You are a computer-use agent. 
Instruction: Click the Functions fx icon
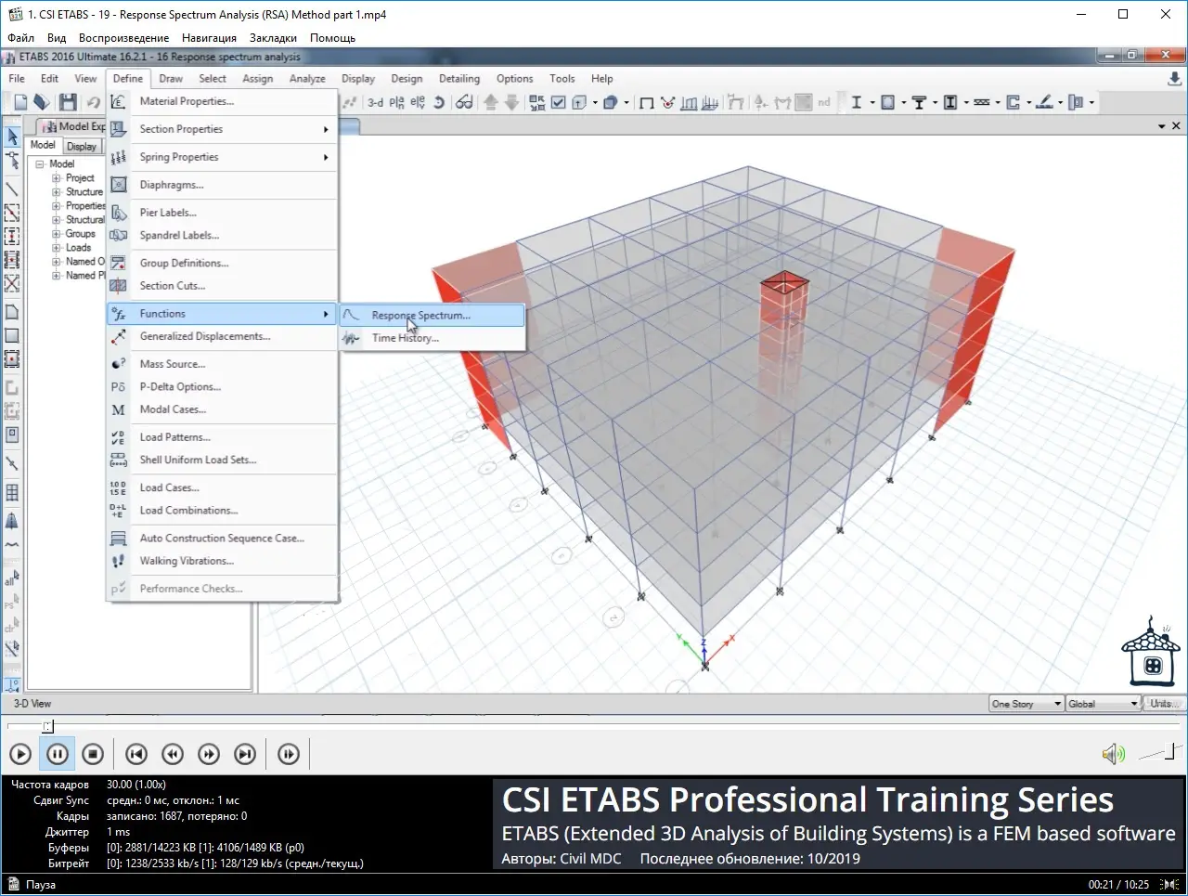coord(119,314)
